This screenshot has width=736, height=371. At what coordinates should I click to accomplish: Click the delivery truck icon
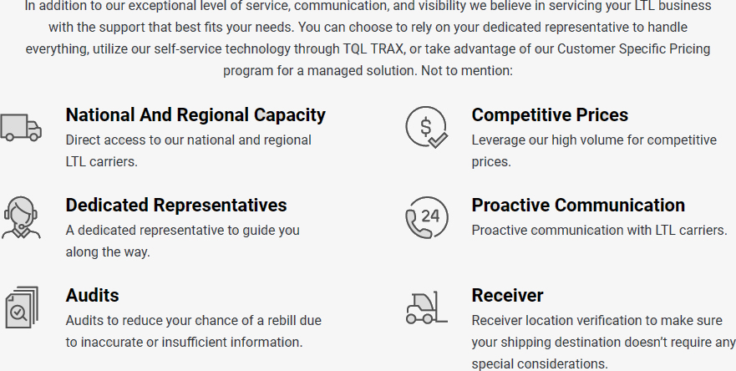tap(21, 127)
